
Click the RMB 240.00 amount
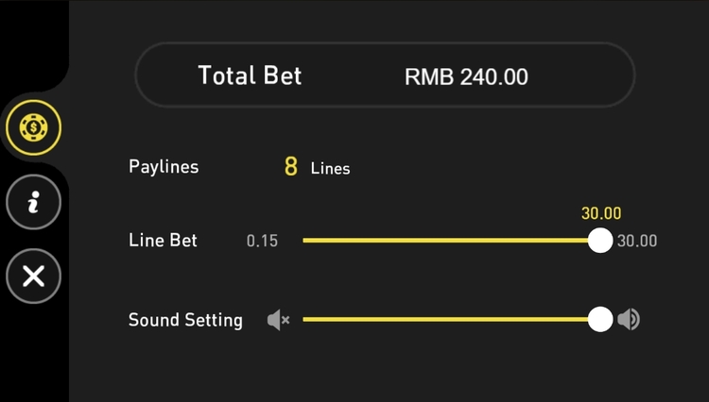coord(466,76)
